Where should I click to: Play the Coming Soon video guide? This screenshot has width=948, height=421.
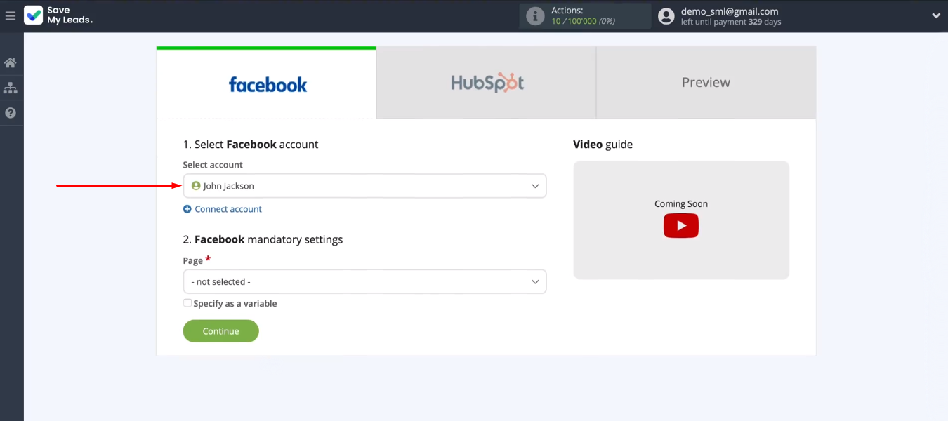point(681,226)
